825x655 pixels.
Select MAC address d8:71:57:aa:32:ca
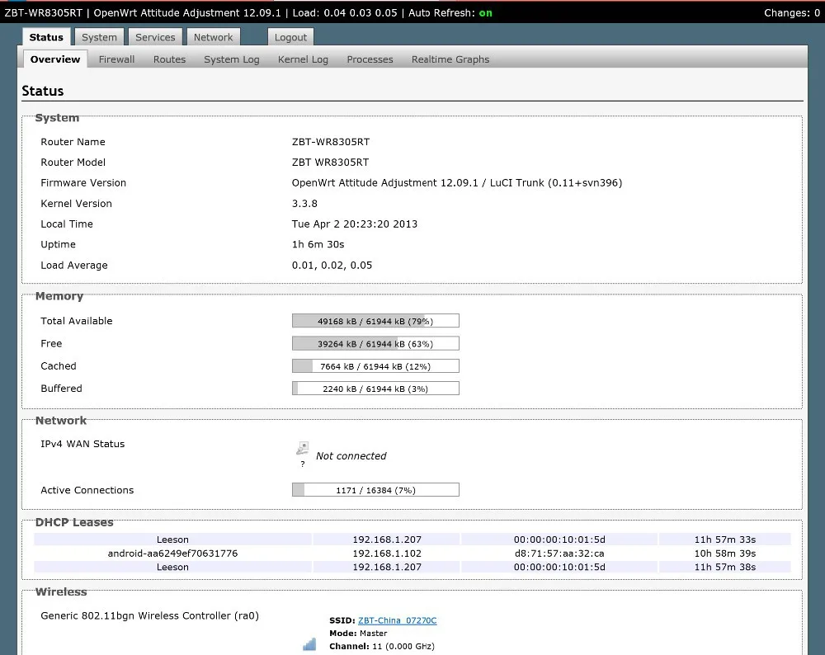(x=559, y=554)
